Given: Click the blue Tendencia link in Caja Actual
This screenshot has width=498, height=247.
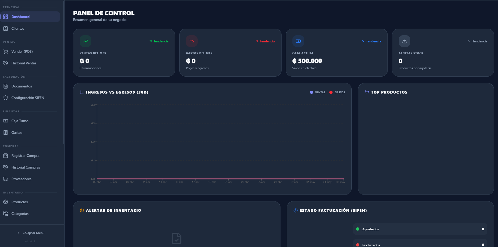Looking at the screenshot, I should click(371, 41).
